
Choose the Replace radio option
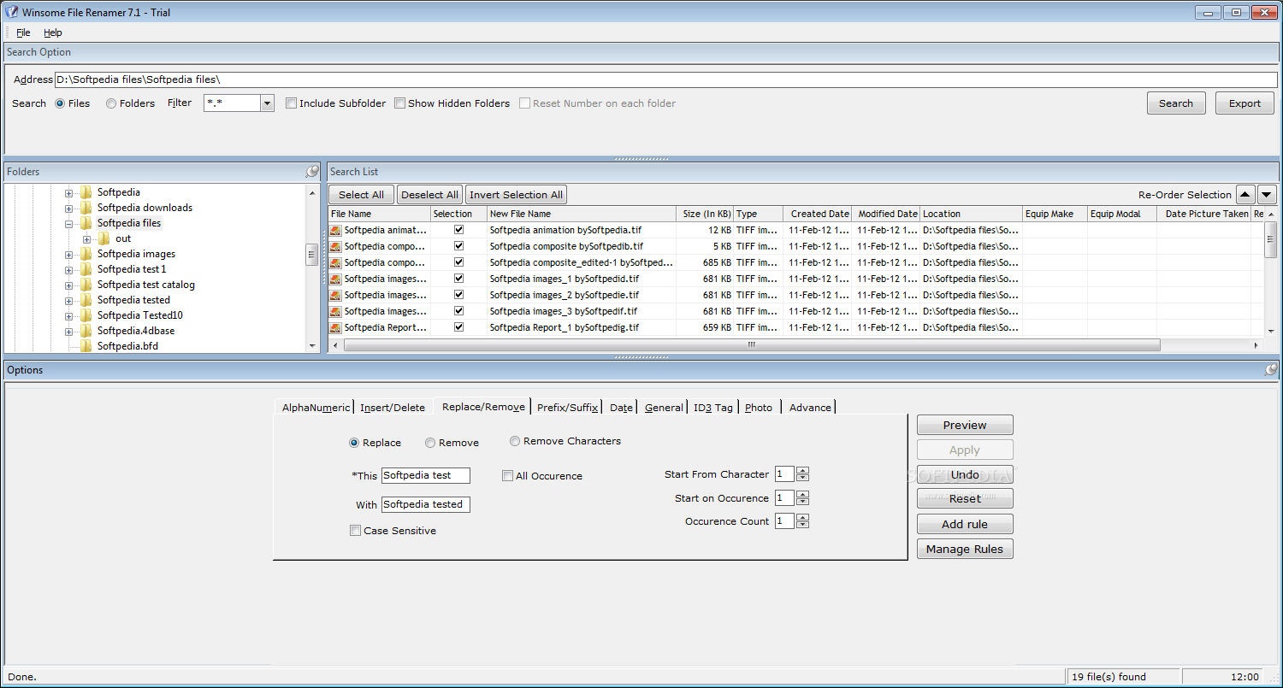(x=354, y=443)
